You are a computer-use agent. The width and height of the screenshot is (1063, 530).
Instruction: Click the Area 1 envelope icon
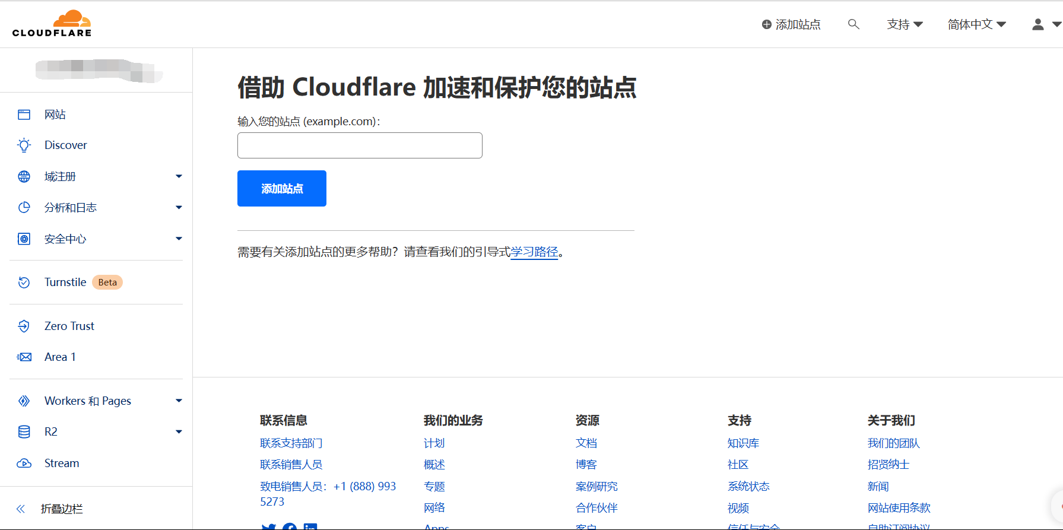click(x=24, y=357)
